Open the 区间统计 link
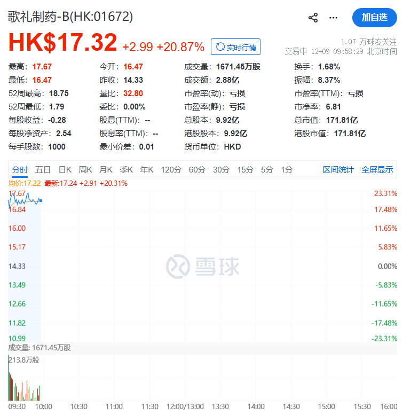Image resolution: width=411 pixels, height=415 pixels. pos(338,170)
